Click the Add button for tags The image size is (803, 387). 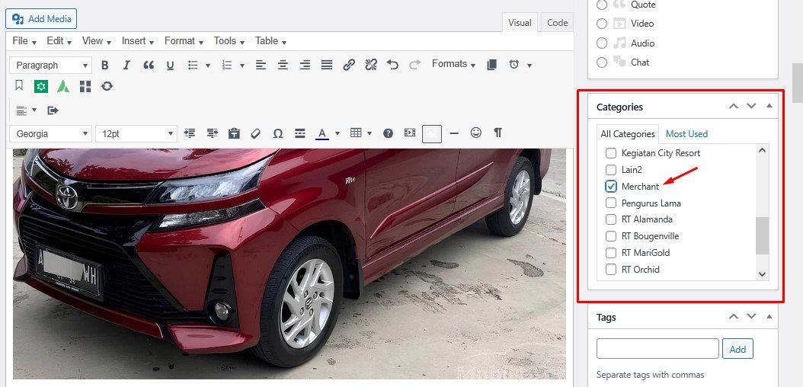[x=737, y=349]
